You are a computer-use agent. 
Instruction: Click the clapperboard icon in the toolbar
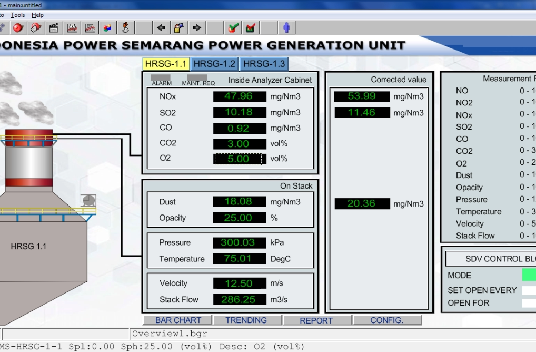coord(54,27)
